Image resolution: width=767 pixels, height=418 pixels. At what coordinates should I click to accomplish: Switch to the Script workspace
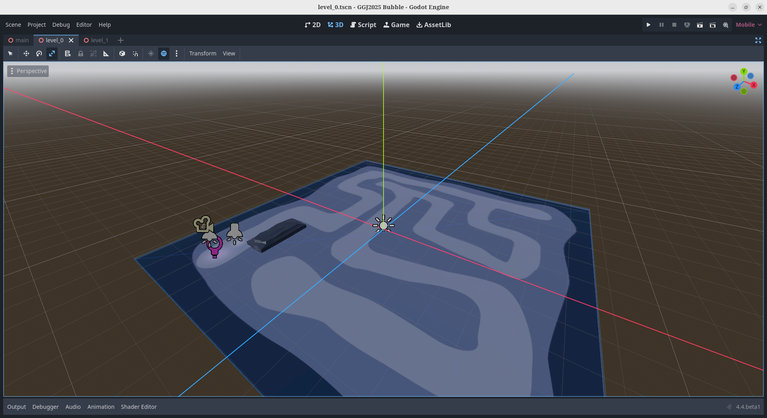[363, 25]
